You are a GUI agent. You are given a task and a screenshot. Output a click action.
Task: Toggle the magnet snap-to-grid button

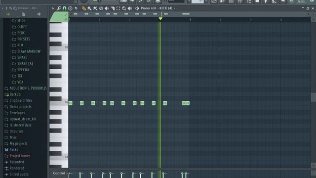pos(64,8)
